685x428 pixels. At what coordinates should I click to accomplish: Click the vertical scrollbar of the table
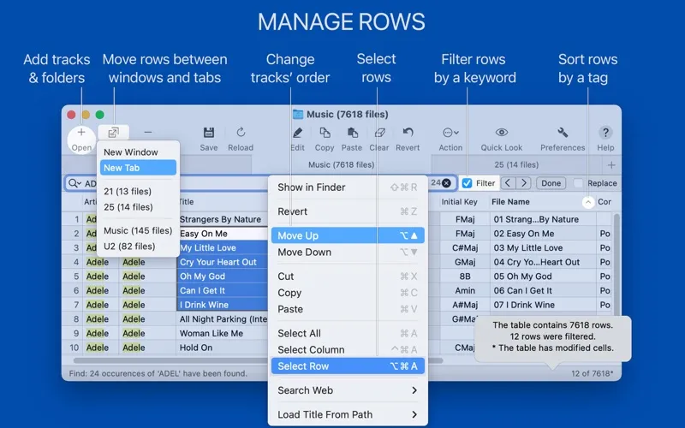point(616,264)
